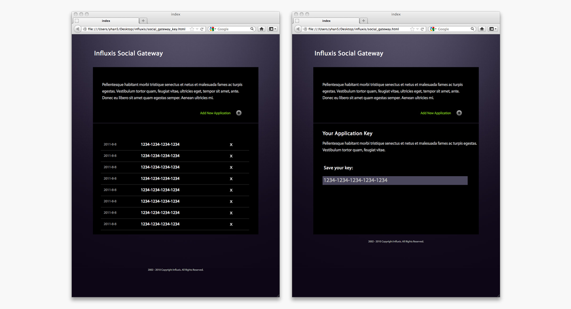Click the address bar showing social_gateway.html

tap(357, 29)
